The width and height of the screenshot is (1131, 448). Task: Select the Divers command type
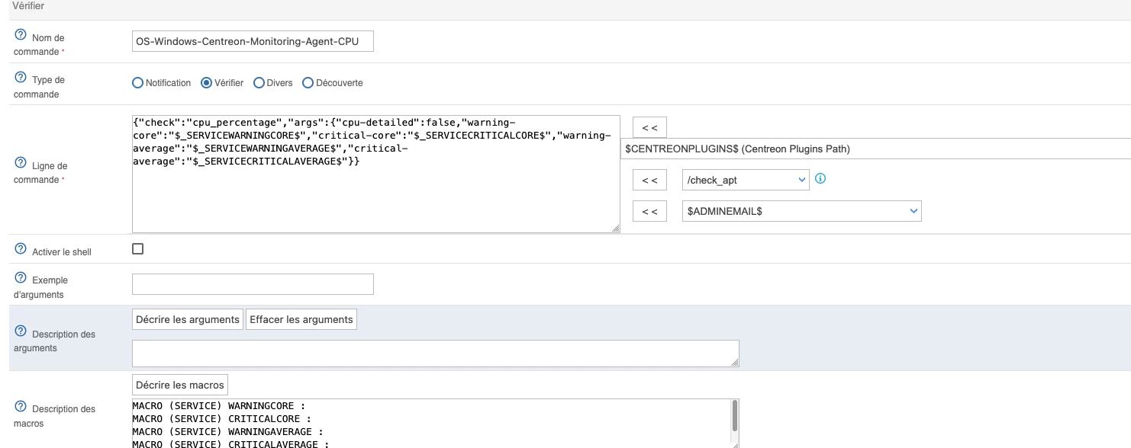259,83
